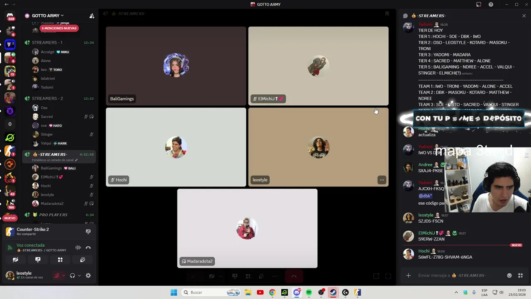This screenshot has width=531, height=299.
Task: Jump to 5 menciones nuevas
Action: point(59,28)
